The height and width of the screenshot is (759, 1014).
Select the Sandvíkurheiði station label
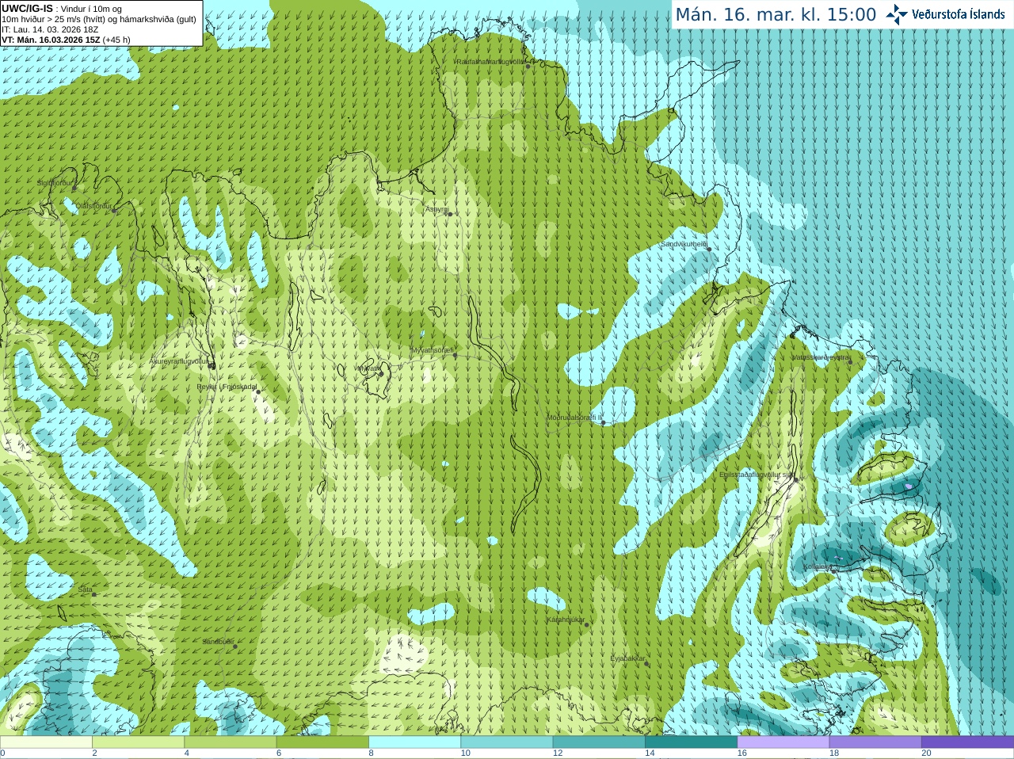coord(684,245)
